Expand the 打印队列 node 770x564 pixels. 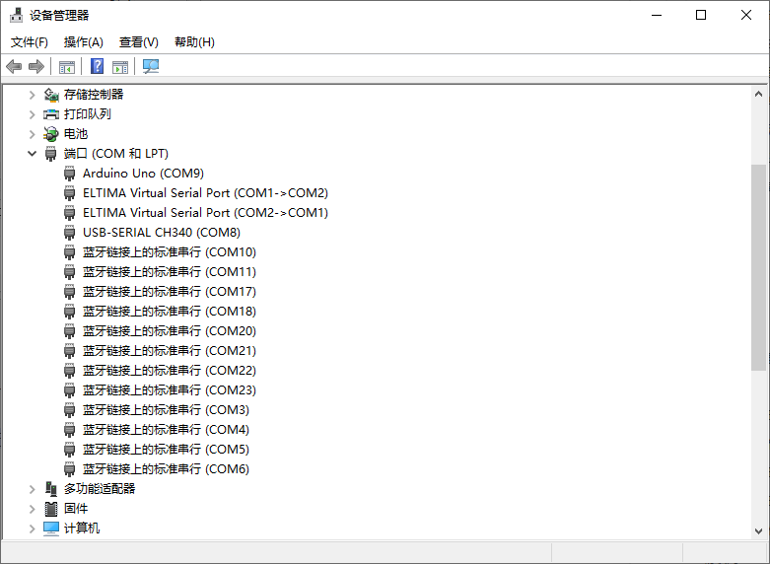32,114
